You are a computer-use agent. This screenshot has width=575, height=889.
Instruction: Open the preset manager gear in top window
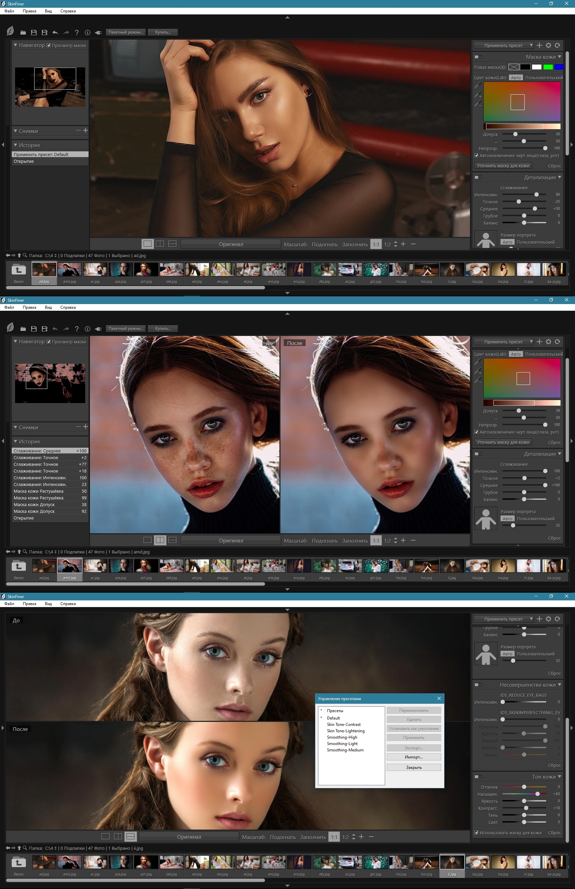coord(548,45)
